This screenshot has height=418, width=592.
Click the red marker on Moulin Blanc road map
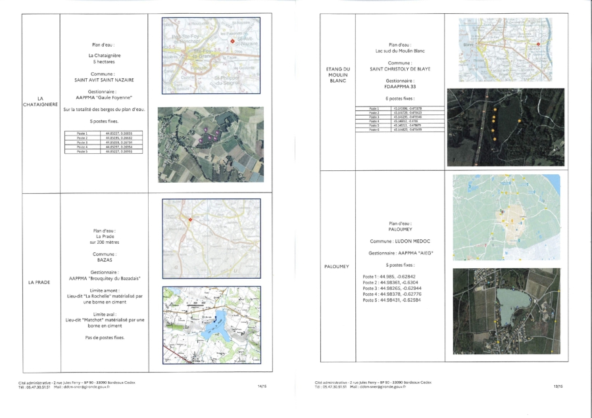(x=538, y=45)
